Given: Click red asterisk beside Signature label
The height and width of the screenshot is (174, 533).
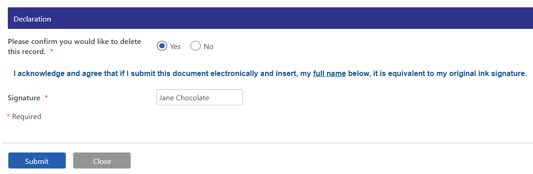Looking at the screenshot, I should coord(46,98).
